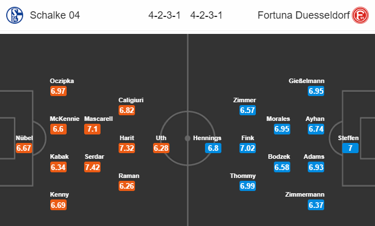Select Harit's 7.32 rating badge
The image size is (375, 226).
click(x=127, y=148)
